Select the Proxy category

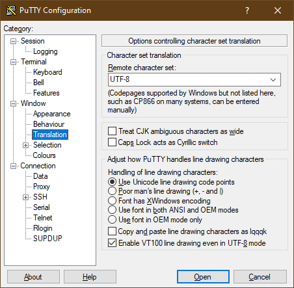(42, 187)
